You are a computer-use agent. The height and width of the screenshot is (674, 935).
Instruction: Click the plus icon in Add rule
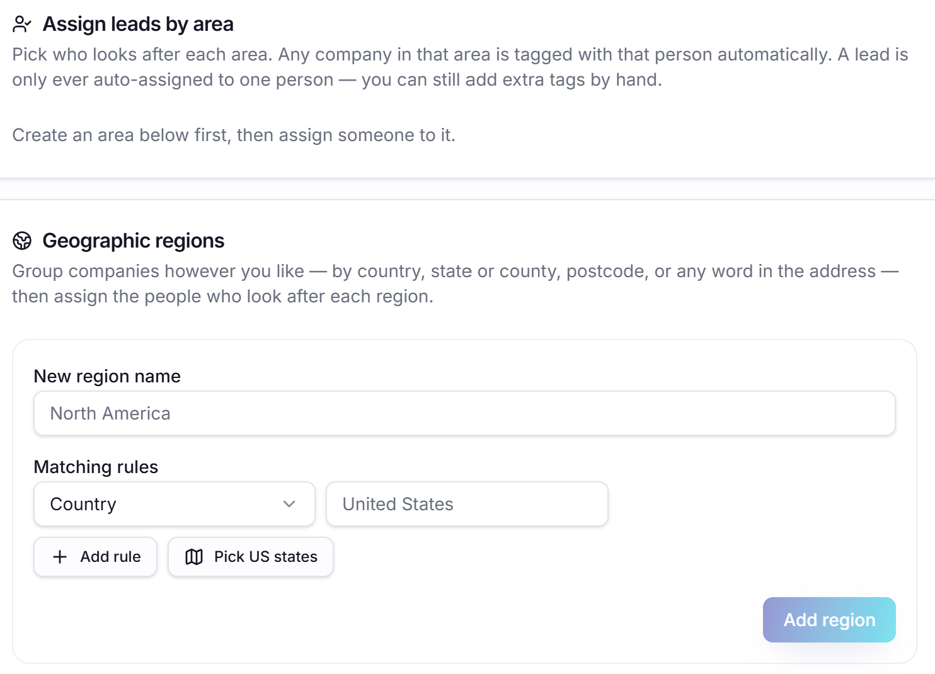point(60,557)
